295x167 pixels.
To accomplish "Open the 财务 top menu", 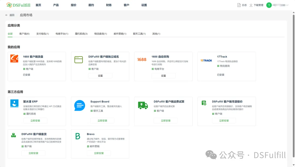I will (x=109, y=5).
